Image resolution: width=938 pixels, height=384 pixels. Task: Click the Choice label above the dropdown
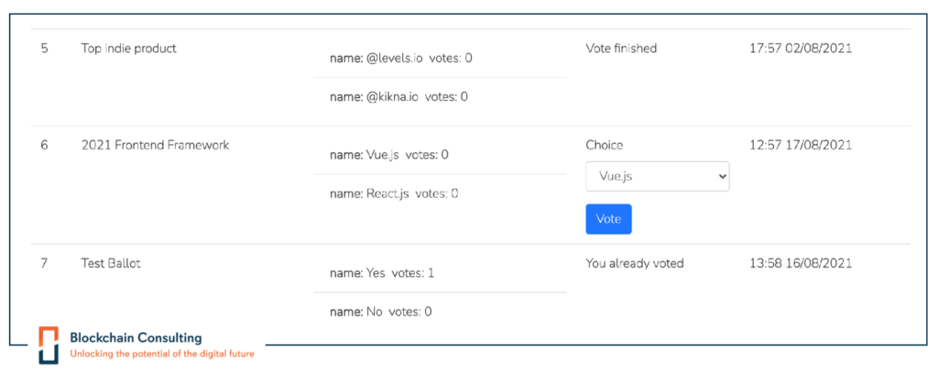tap(604, 145)
